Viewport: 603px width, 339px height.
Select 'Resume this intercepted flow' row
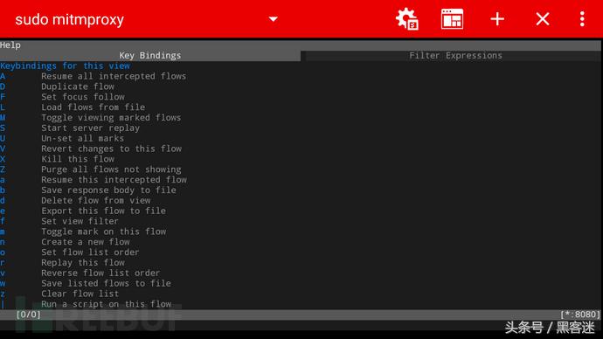94,180
